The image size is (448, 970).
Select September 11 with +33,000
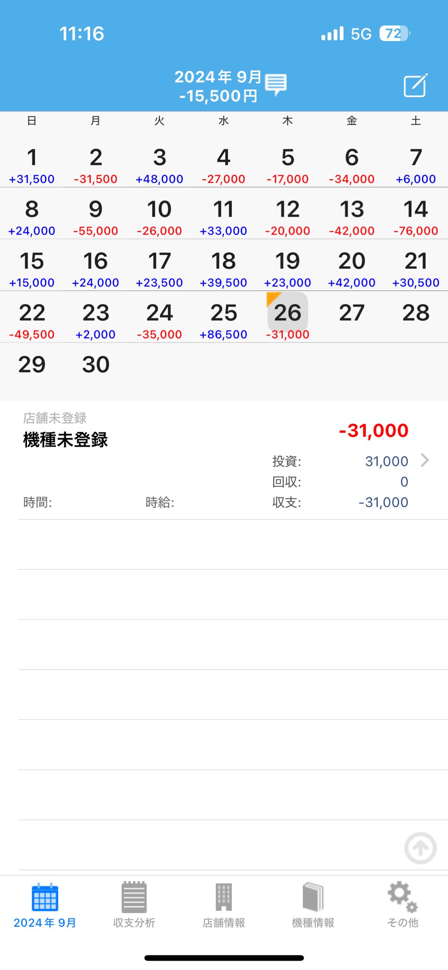coord(224,216)
